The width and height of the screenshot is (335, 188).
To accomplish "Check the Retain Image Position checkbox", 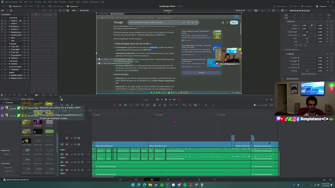I will [x=300, y=74].
